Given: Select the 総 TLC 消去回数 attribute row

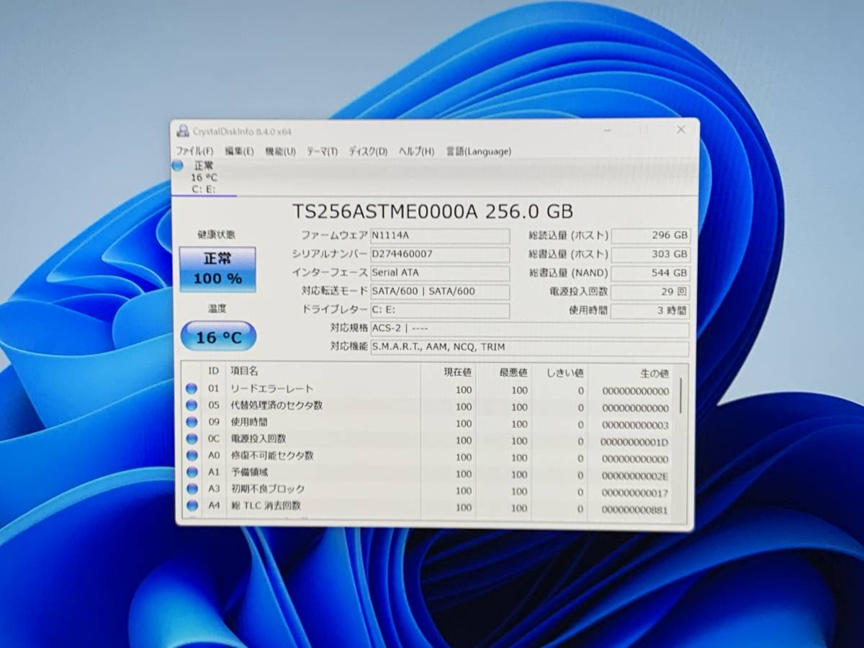Looking at the screenshot, I should click(x=428, y=507).
